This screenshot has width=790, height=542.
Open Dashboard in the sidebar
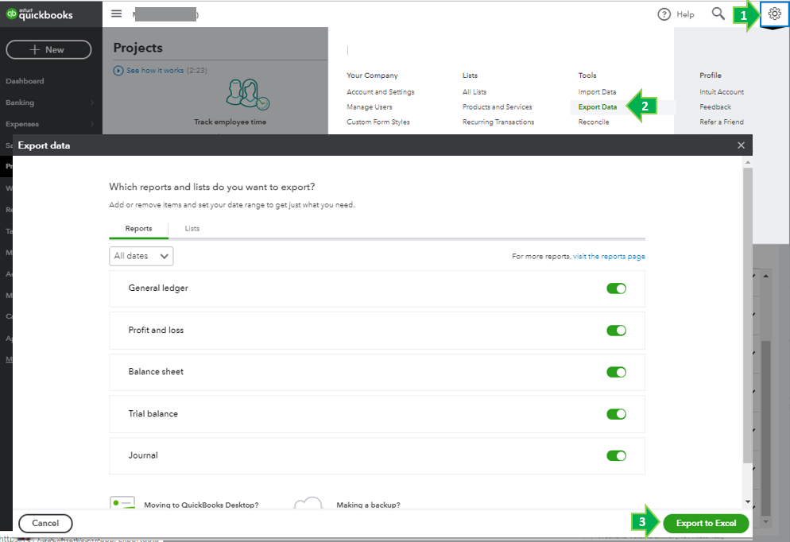(x=25, y=81)
